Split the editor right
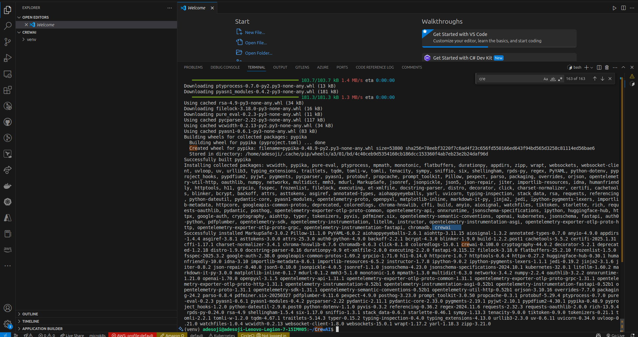 tap(623, 8)
